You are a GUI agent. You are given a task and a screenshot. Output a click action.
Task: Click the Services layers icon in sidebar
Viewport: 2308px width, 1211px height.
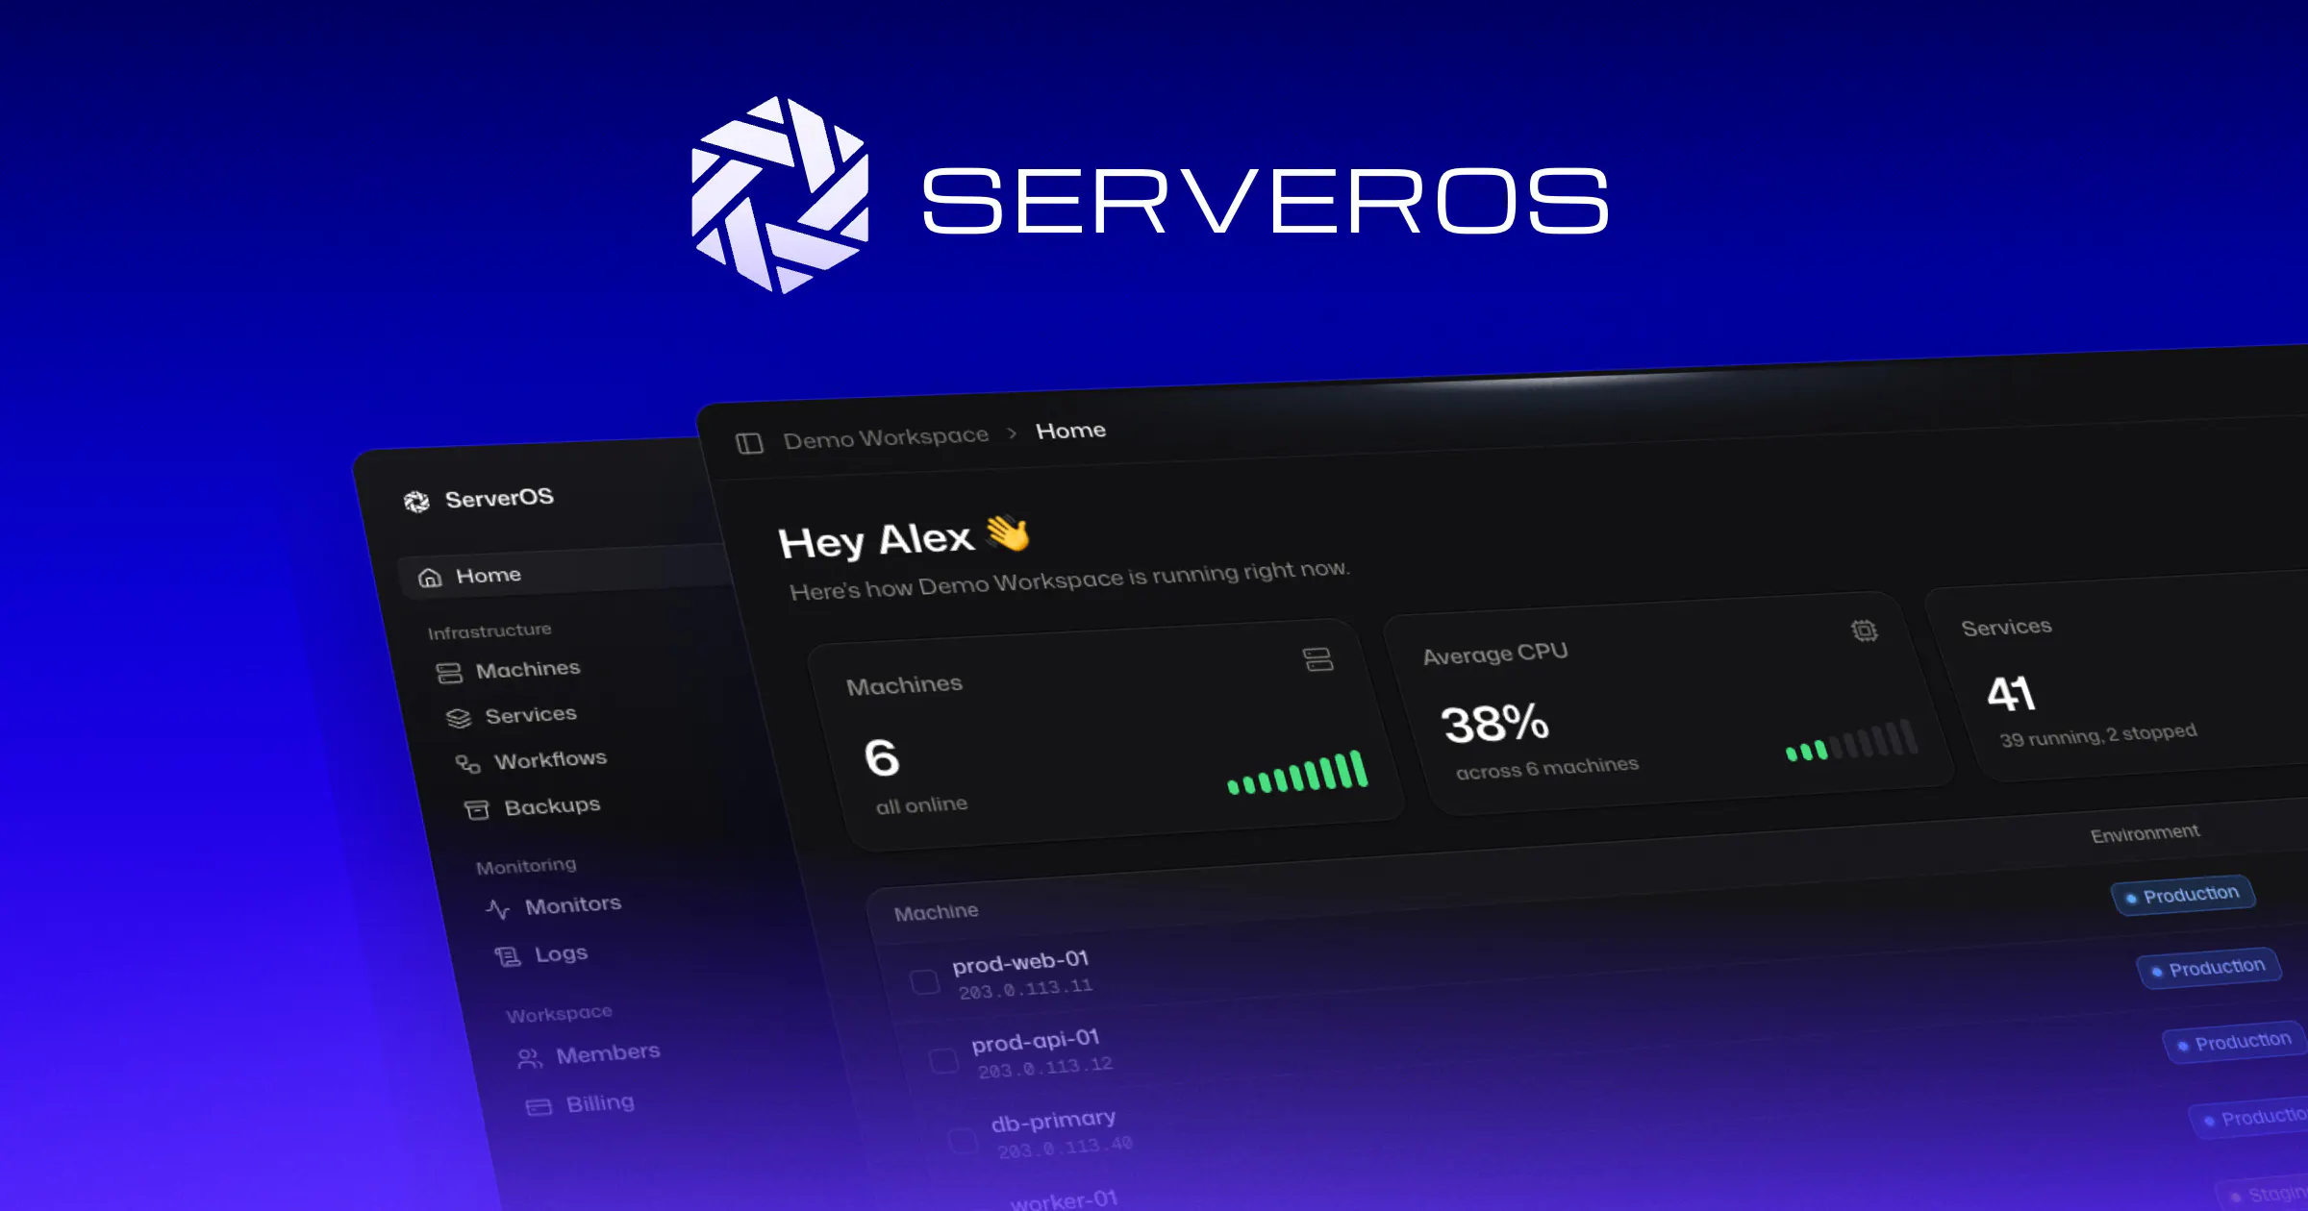(459, 718)
